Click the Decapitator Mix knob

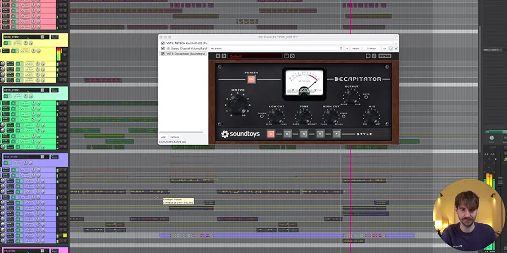click(371, 115)
